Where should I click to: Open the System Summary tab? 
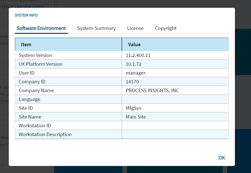[x=96, y=28]
